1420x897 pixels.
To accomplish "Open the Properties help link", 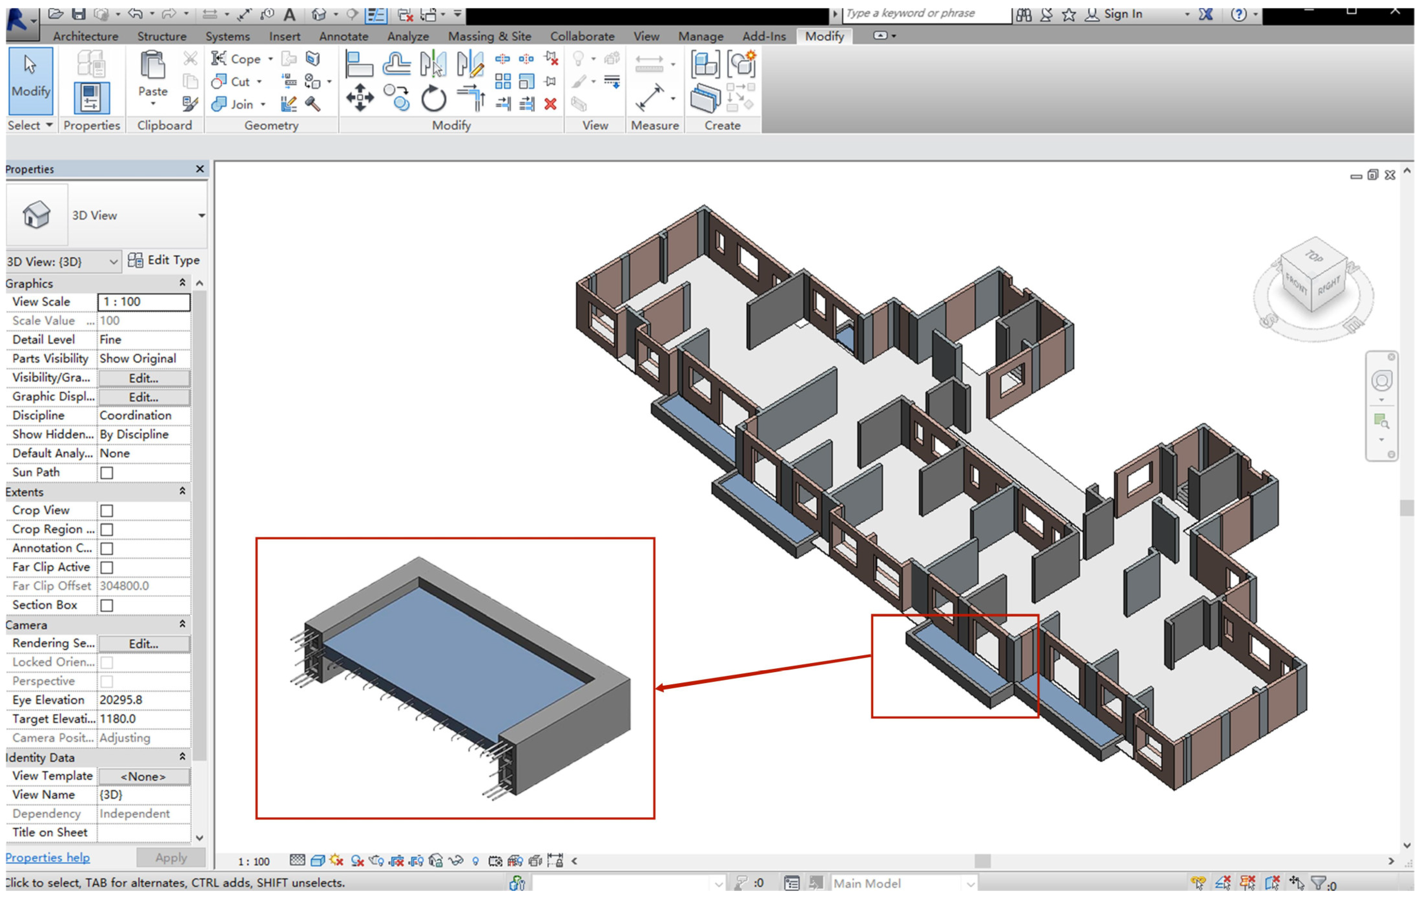I will (48, 858).
